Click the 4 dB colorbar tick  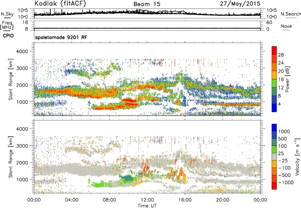pos(279,104)
